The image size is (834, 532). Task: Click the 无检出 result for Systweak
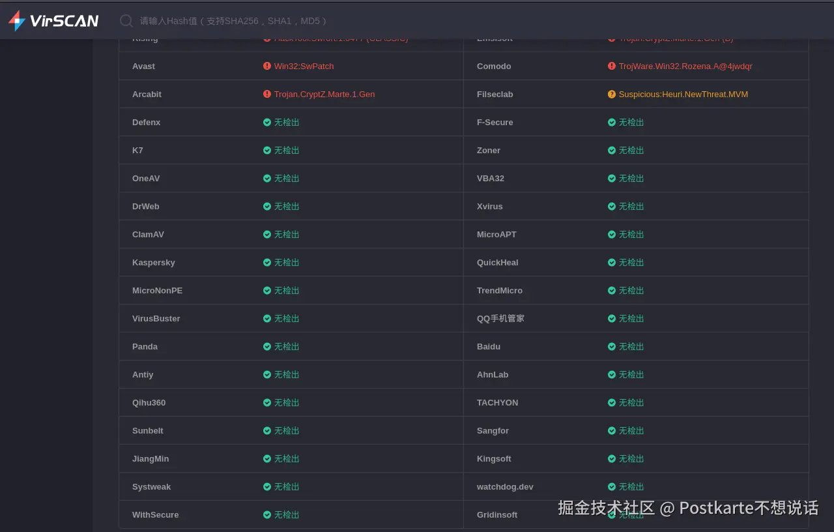[287, 487]
